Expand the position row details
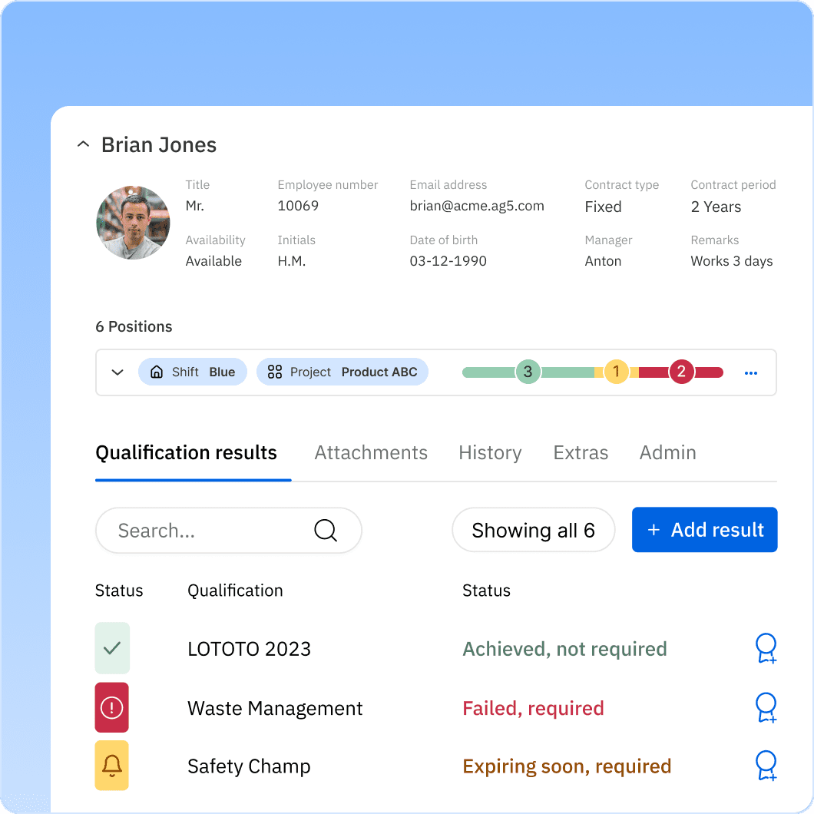814x814 pixels. [x=117, y=372]
